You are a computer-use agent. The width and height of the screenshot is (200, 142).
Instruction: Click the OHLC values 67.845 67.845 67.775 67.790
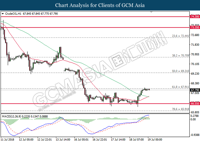point(40,14)
